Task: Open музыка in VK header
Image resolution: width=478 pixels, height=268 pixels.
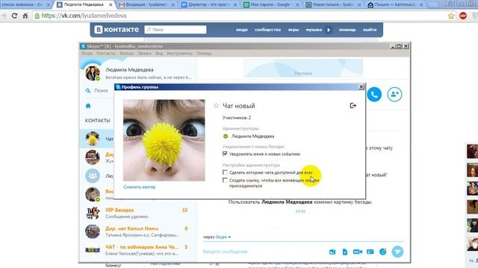Action: point(314,30)
